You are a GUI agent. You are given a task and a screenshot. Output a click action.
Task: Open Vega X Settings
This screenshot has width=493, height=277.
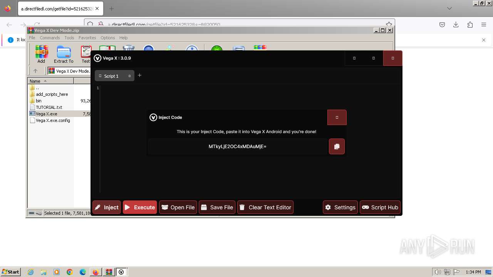[340, 207]
